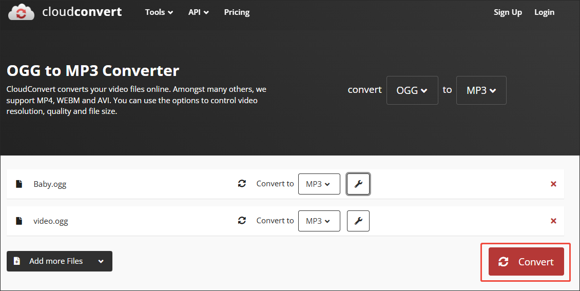580x291 pixels.
Task: Open the OGG source format dropdown
Action: (x=412, y=90)
